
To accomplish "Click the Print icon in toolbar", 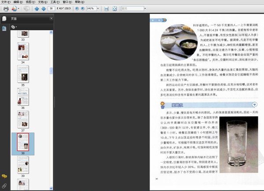I will [x=6, y=9].
